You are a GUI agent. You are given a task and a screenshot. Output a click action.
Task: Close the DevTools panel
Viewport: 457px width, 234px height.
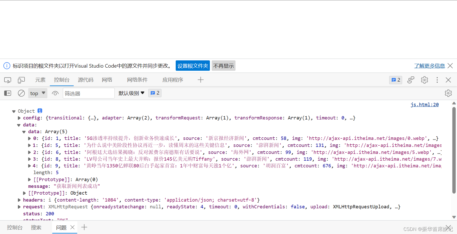[448, 80]
